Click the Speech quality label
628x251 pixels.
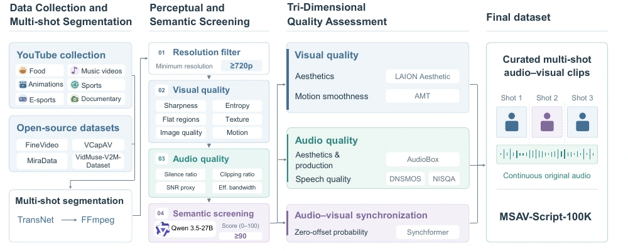323,179
